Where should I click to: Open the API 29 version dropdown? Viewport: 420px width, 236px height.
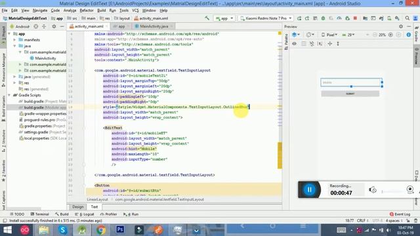click(348, 35)
